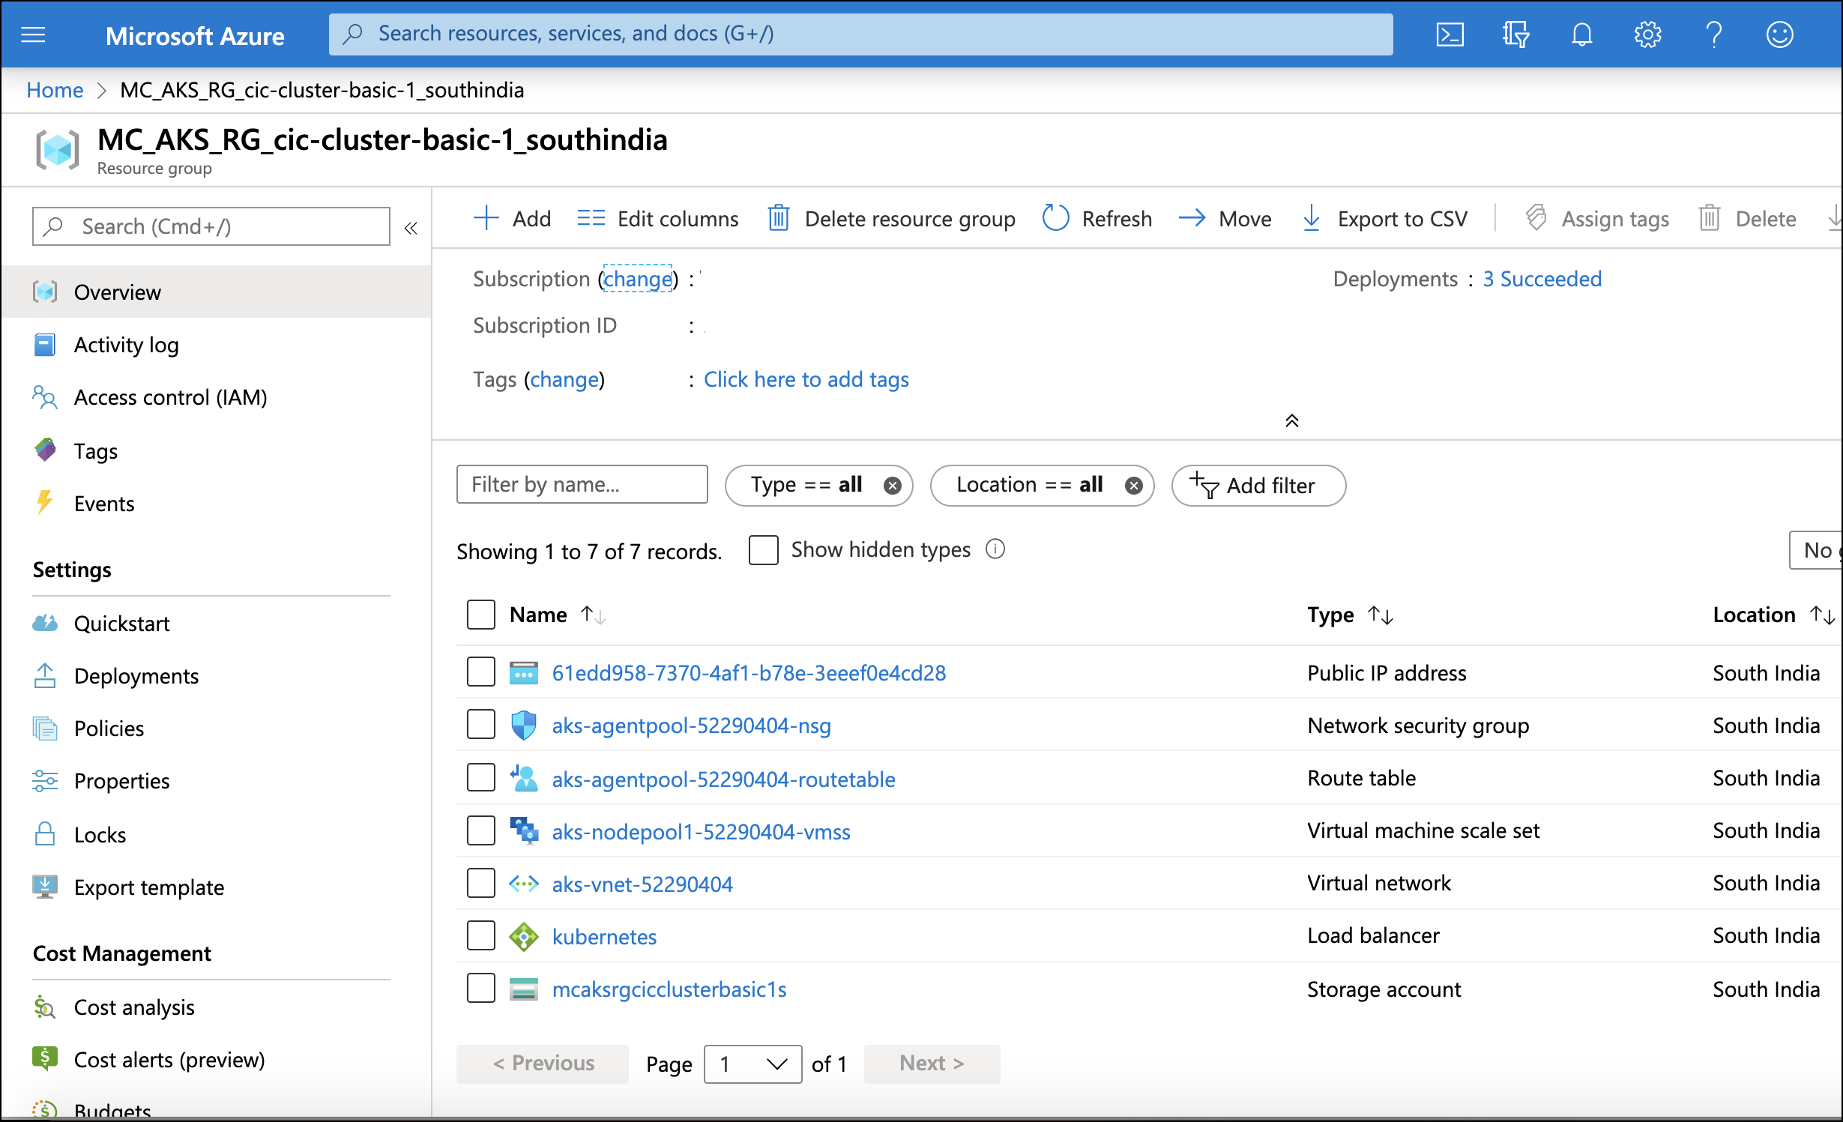The image size is (1843, 1122).
Task: Click the Assign tags icon
Action: pyautogui.click(x=1536, y=218)
